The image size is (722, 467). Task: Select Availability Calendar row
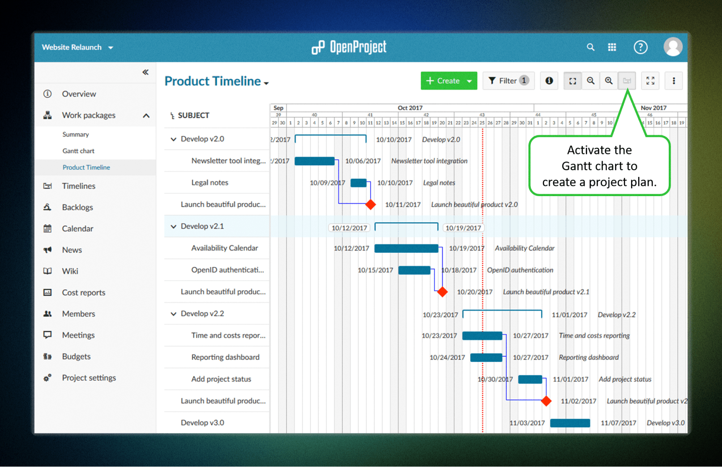217,248
